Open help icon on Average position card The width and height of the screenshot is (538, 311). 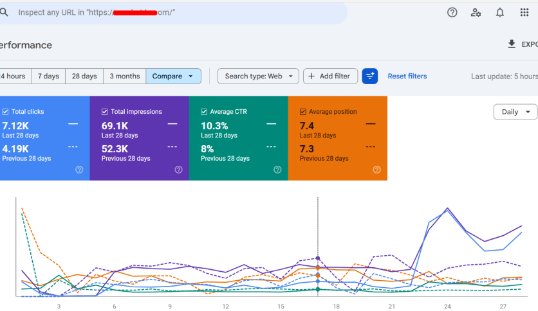point(376,170)
